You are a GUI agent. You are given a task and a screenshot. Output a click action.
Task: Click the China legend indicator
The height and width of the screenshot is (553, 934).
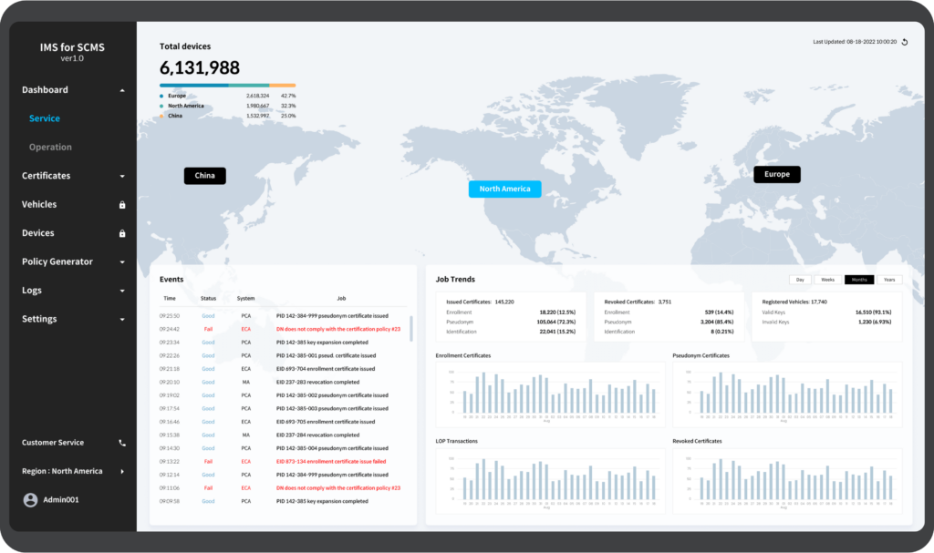[x=162, y=116]
